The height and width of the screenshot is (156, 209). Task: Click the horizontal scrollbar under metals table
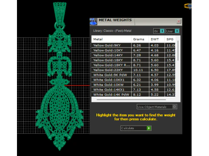(131, 100)
